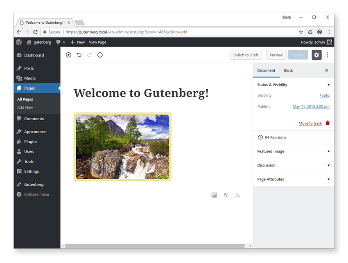
Task: Open comments bubble in admin bar
Action: 61,42
